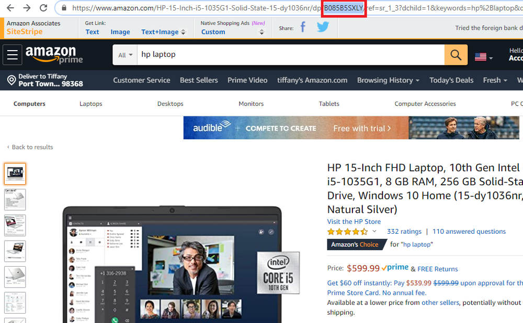Image resolution: width=523 pixels, height=323 pixels.
Task: Share the product on Facebook
Action: (x=303, y=27)
